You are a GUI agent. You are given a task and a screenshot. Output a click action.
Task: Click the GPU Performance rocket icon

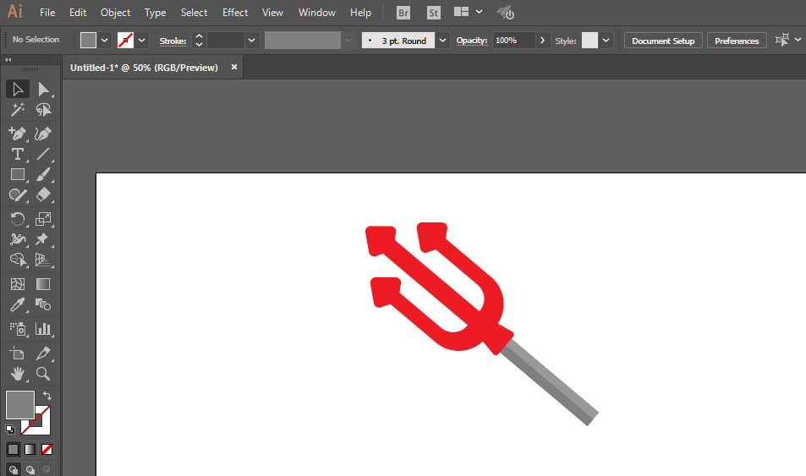pos(505,13)
